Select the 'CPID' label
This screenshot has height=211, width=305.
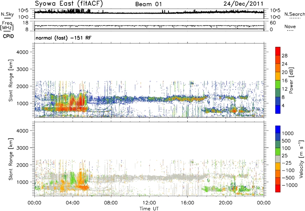coord(8,36)
